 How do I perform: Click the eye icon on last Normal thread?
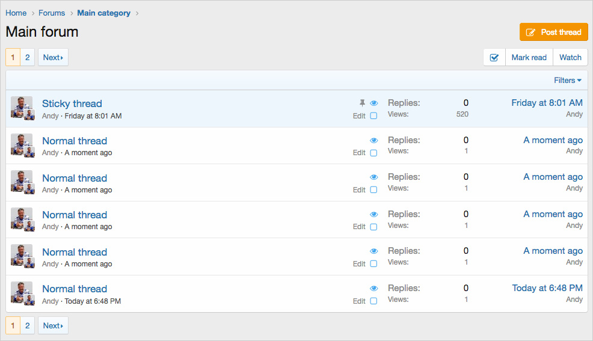pos(373,289)
